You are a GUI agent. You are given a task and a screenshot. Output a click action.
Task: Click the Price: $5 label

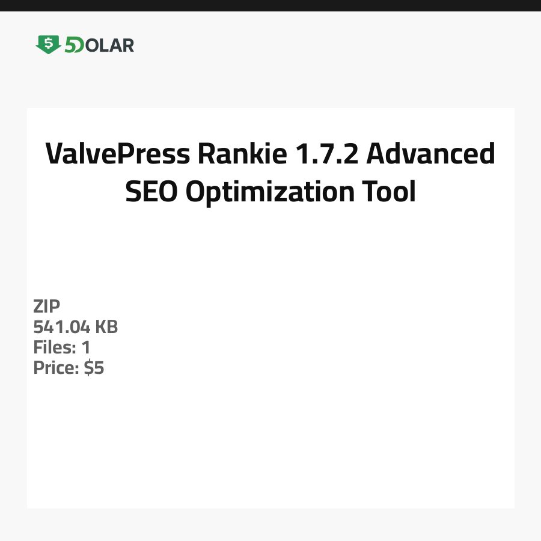69,368
